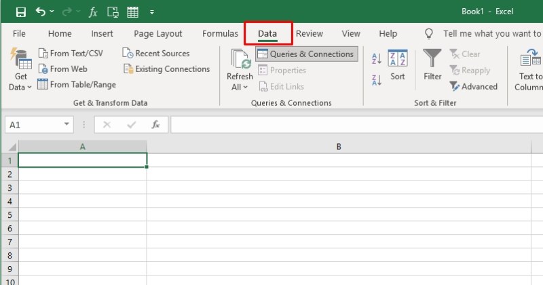Import data From Text/CSV

coord(71,54)
